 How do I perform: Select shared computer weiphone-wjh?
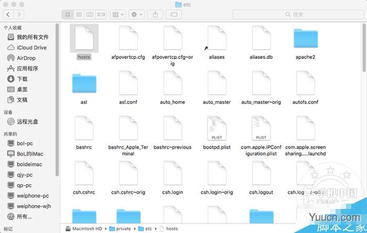coord(29,206)
